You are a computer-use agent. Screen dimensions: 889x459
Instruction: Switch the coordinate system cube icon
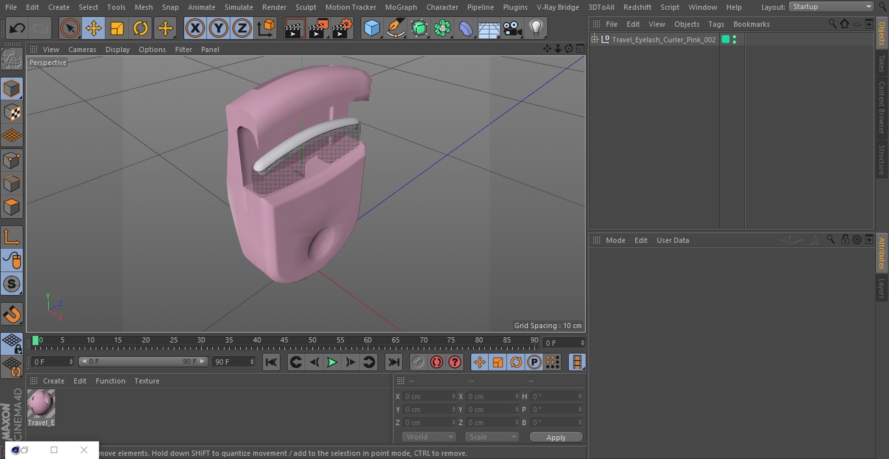(266, 28)
